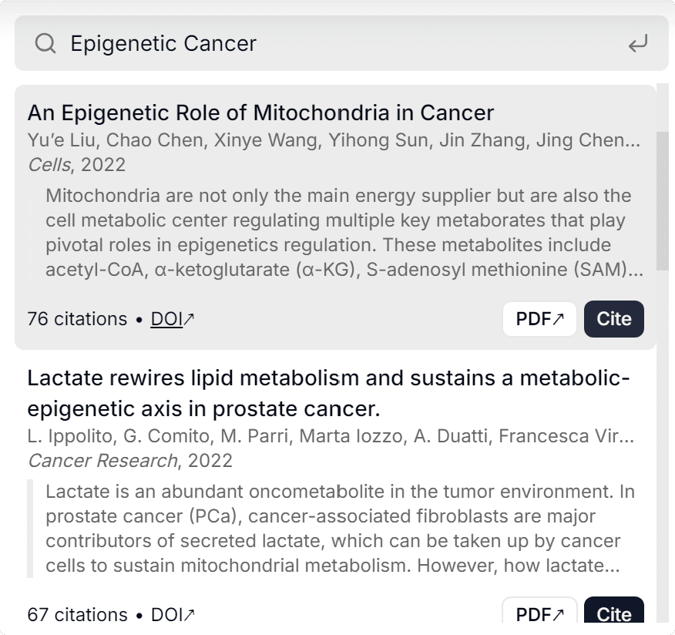Open "An Epigenetic Role of Mitochondria" paper title
The image size is (675, 635).
tap(260, 113)
